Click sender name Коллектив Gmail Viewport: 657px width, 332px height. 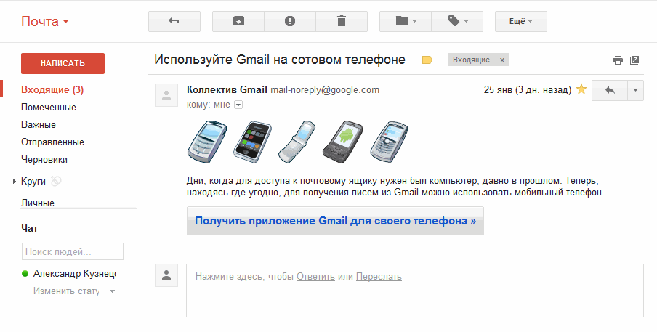227,89
